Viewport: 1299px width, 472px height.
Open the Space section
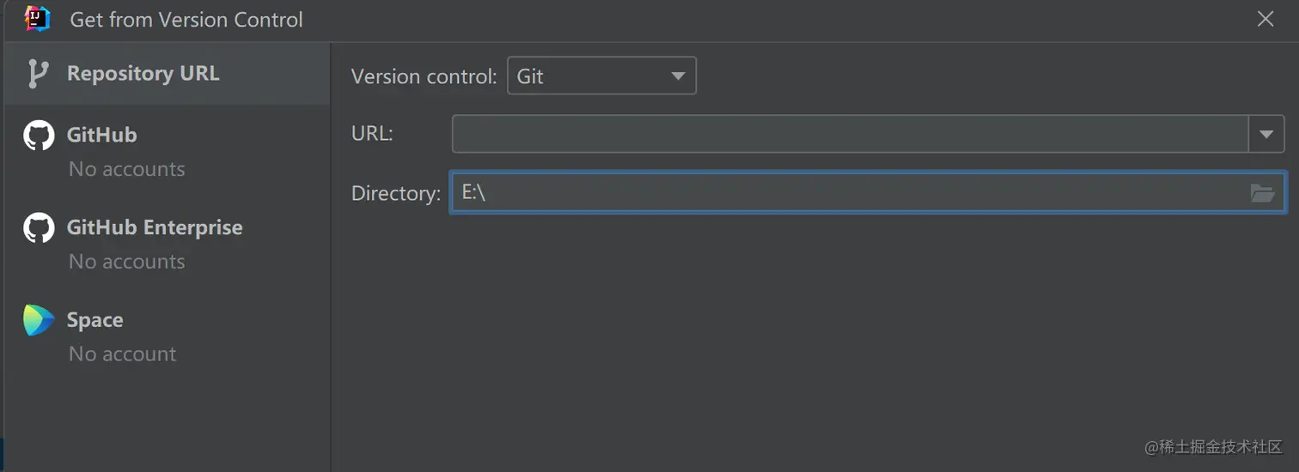[95, 320]
